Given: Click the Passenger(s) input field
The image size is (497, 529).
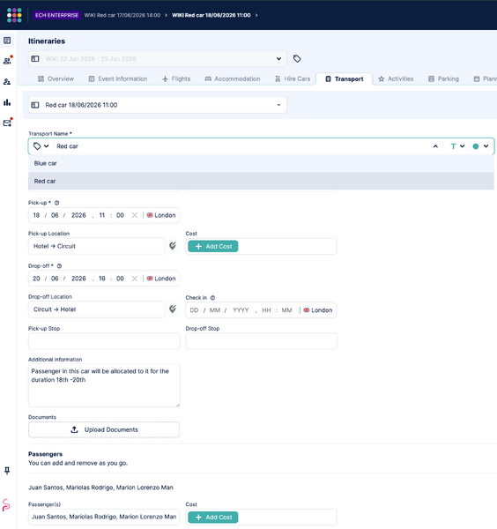Looking at the screenshot, I should pyautogui.click(x=104, y=517).
